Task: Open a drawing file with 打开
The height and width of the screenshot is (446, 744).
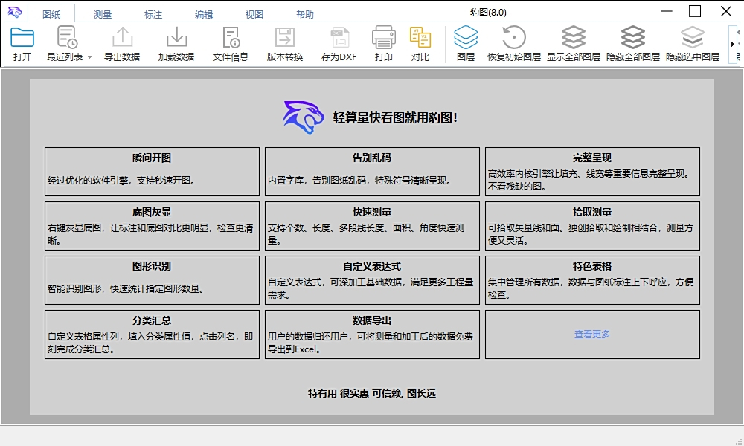Action: pyautogui.click(x=22, y=43)
